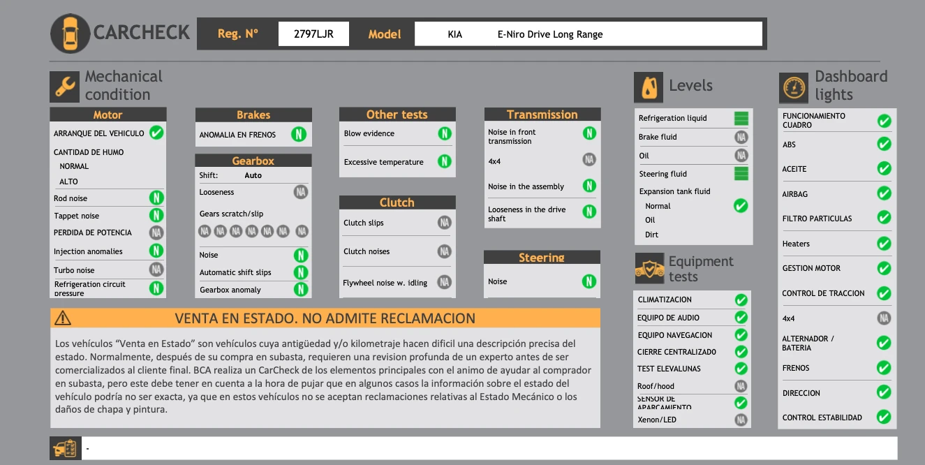Click the registration number 2797LJR field

tap(313, 34)
